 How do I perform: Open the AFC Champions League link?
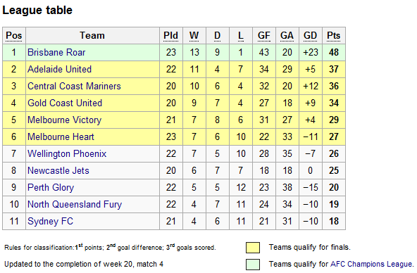(371, 264)
